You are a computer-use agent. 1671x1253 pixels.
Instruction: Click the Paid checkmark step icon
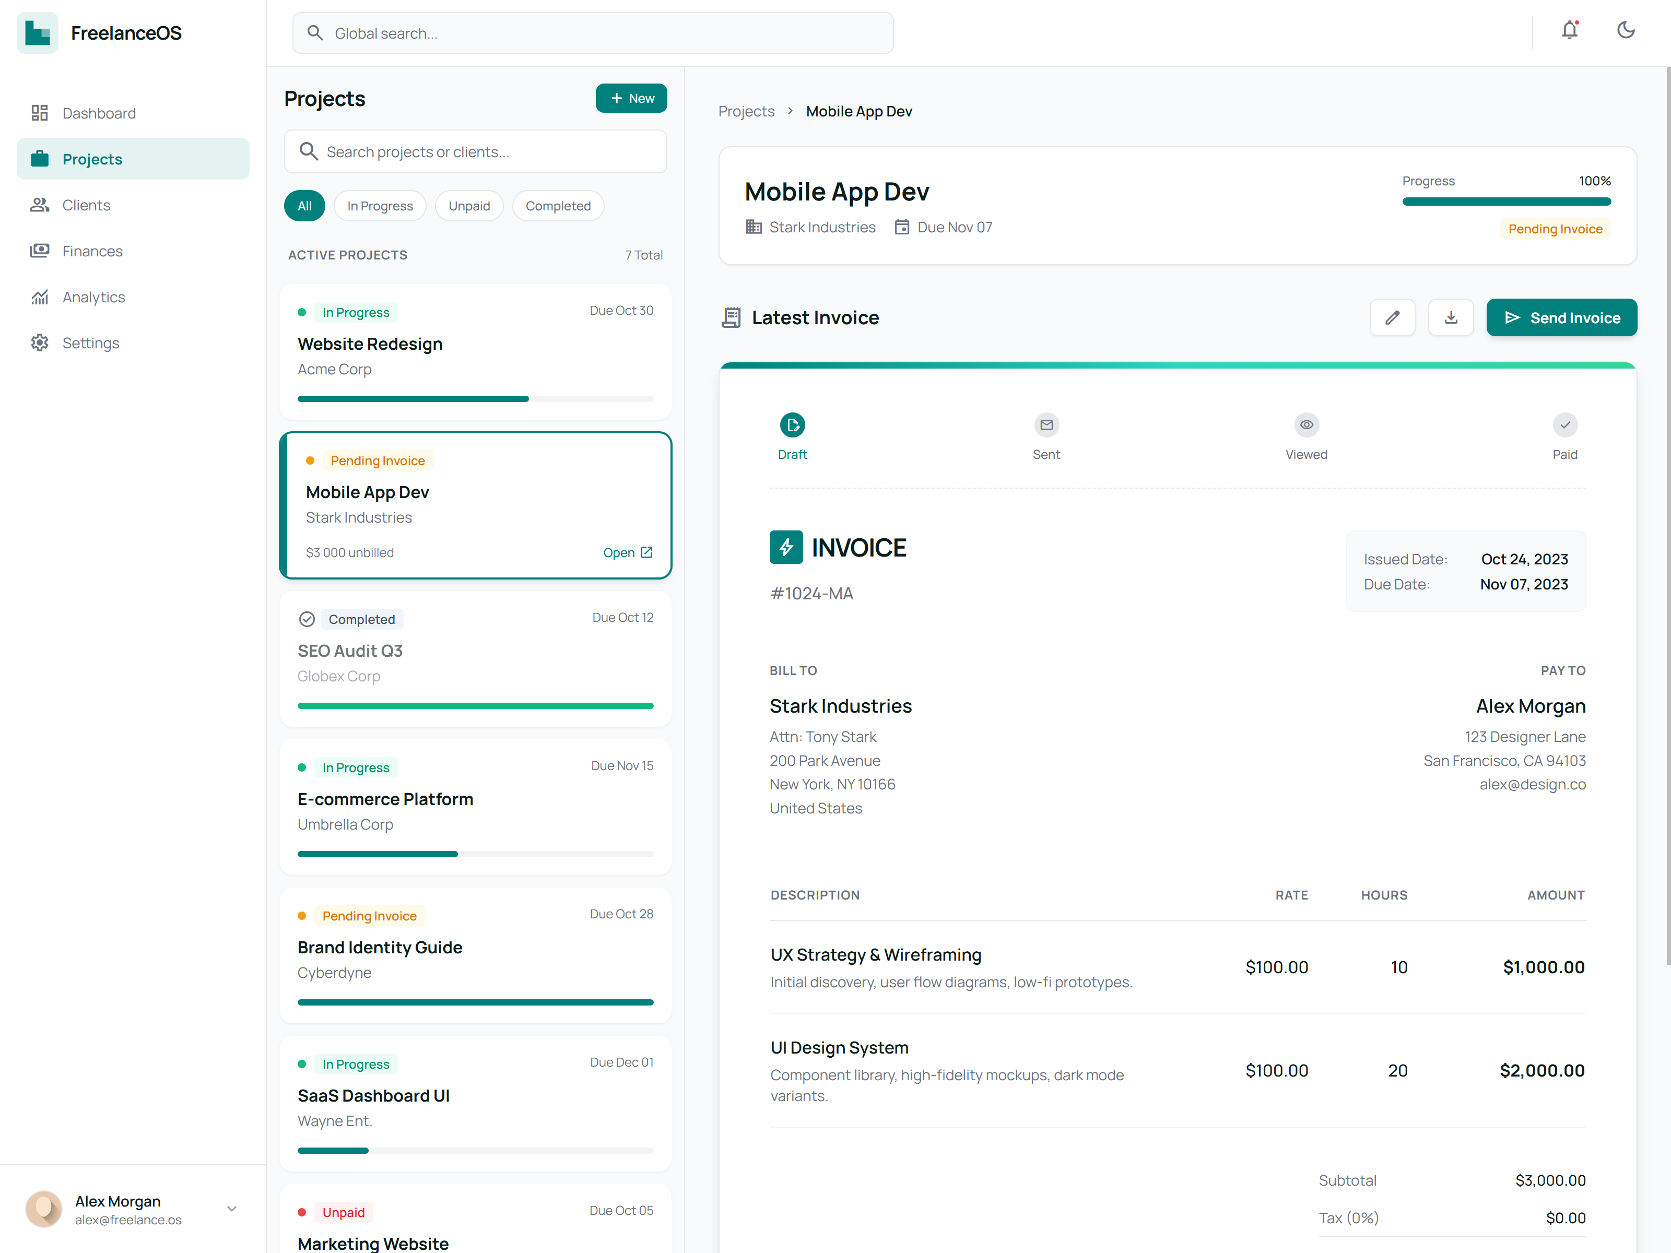[x=1564, y=425]
